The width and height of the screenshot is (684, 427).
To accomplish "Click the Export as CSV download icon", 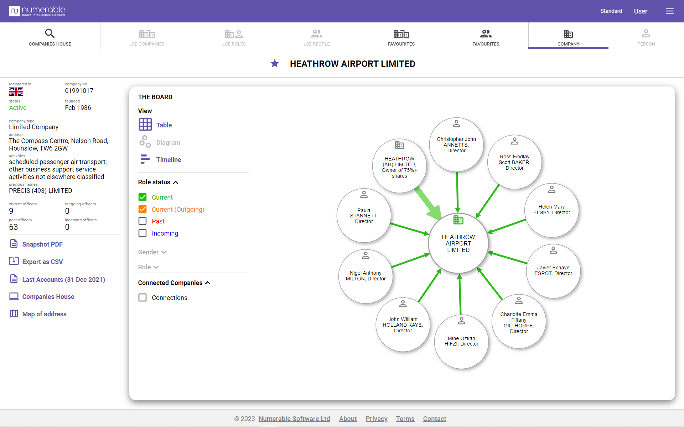I will tap(14, 261).
